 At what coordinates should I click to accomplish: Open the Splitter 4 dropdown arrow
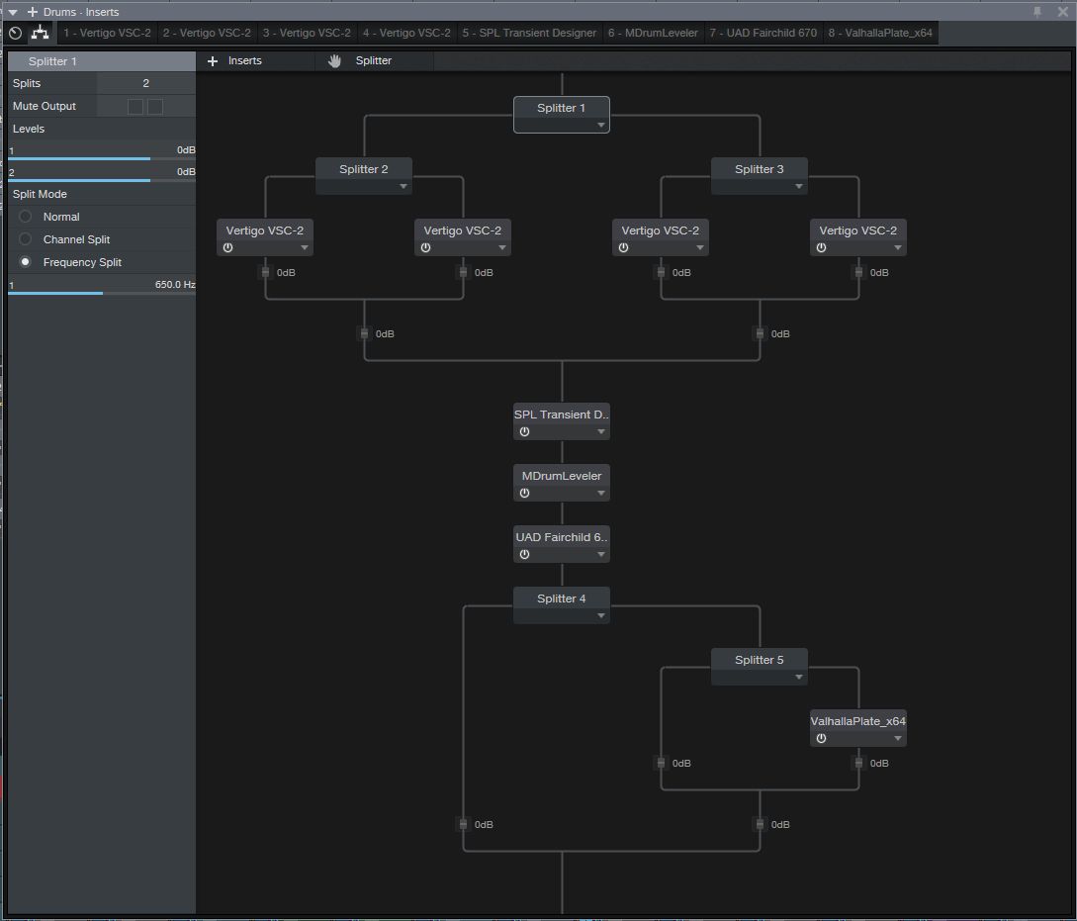coord(601,615)
